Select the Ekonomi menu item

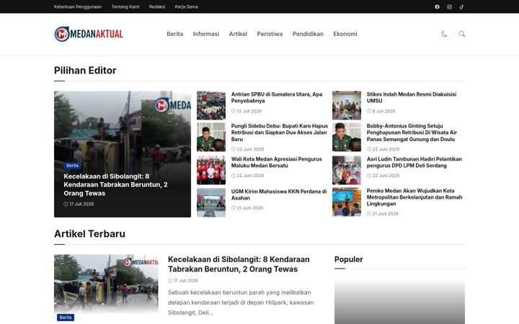tap(345, 34)
